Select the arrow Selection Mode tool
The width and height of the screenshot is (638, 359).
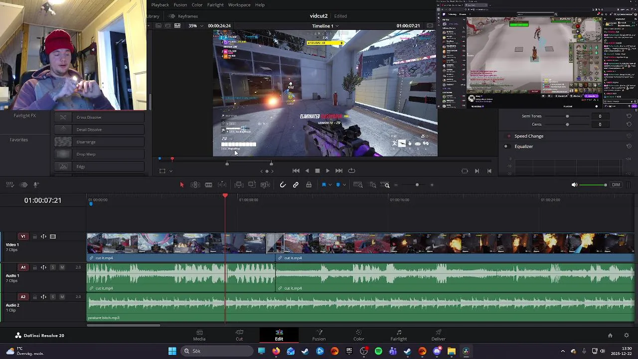point(181,185)
